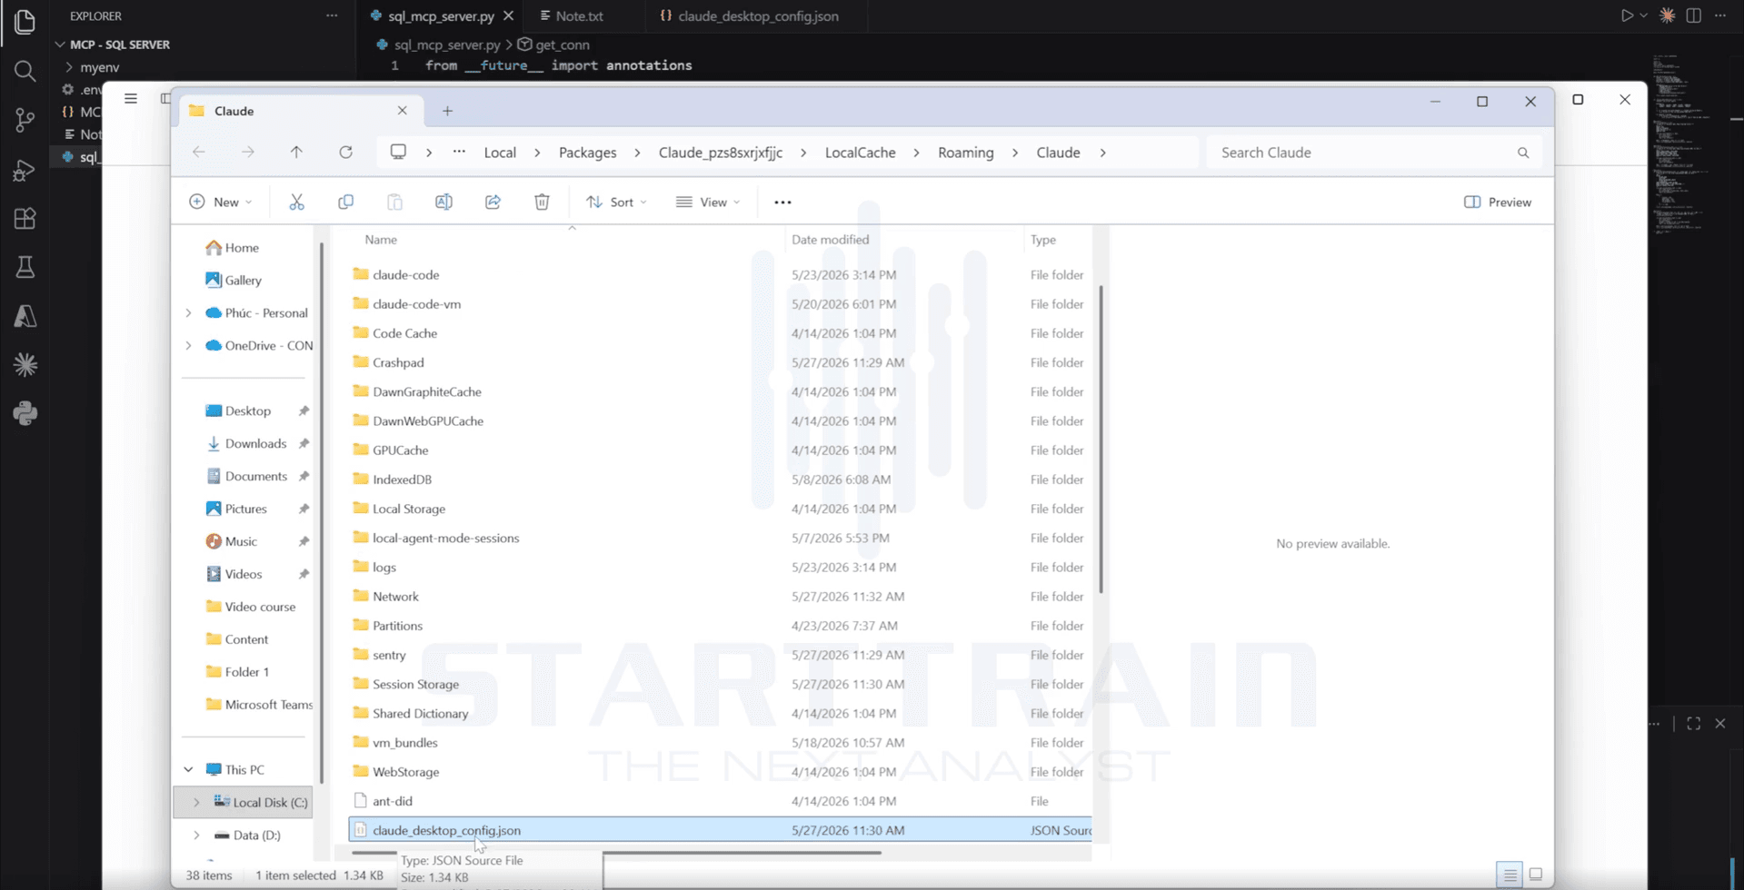Open VS Code Testing flask icon

(25, 267)
